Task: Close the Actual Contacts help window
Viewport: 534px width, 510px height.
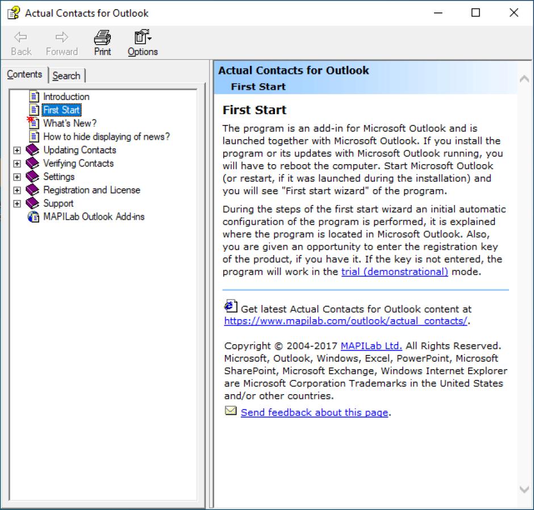Action: click(x=514, y=13)
